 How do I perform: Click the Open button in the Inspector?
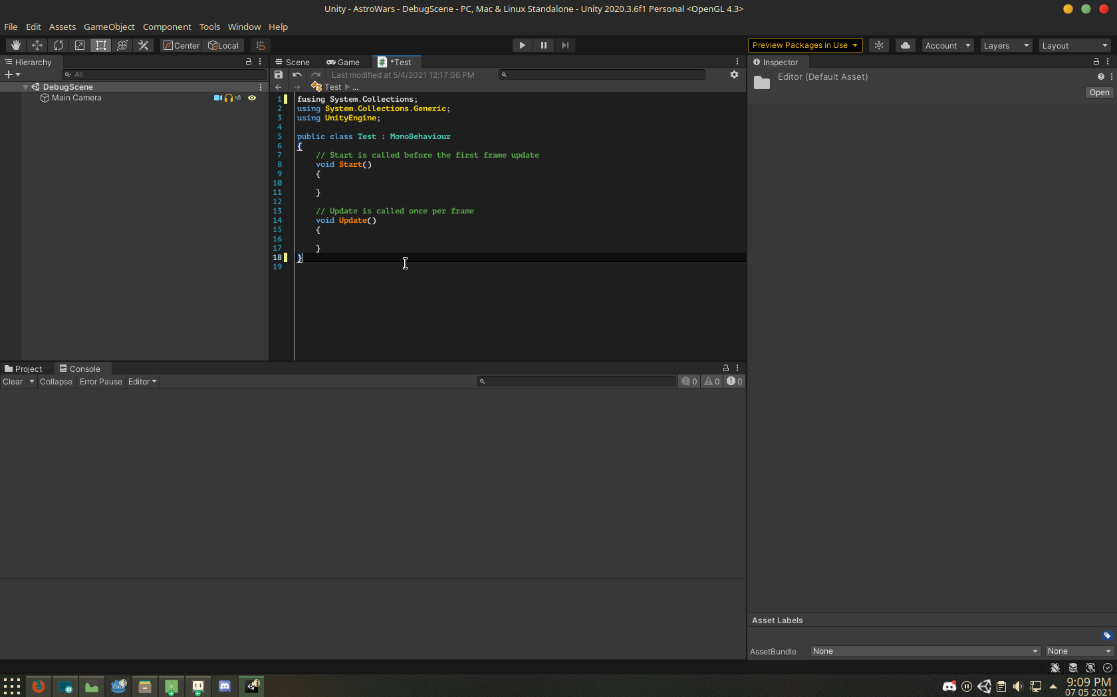1098,92
